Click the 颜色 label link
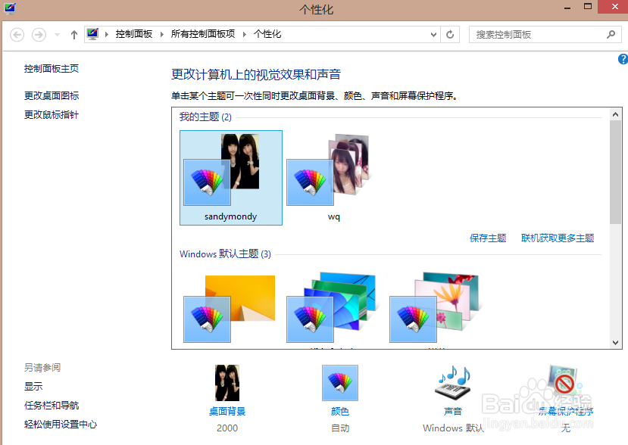This screenshot has height=445, width=628. point(340,412)
